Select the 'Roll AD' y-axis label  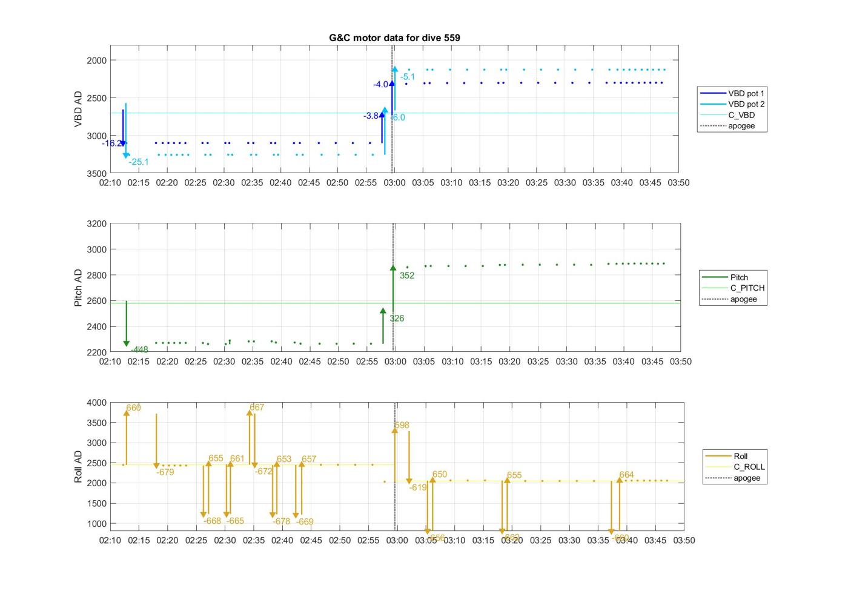click(78, 466)
